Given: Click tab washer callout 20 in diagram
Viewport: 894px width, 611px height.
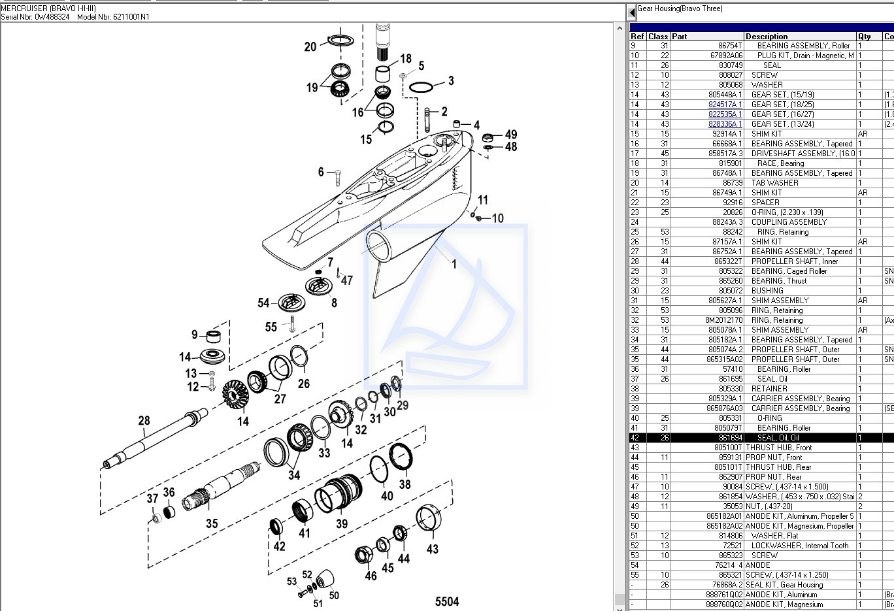Looking at the screenshot, I should coord(310,46).
